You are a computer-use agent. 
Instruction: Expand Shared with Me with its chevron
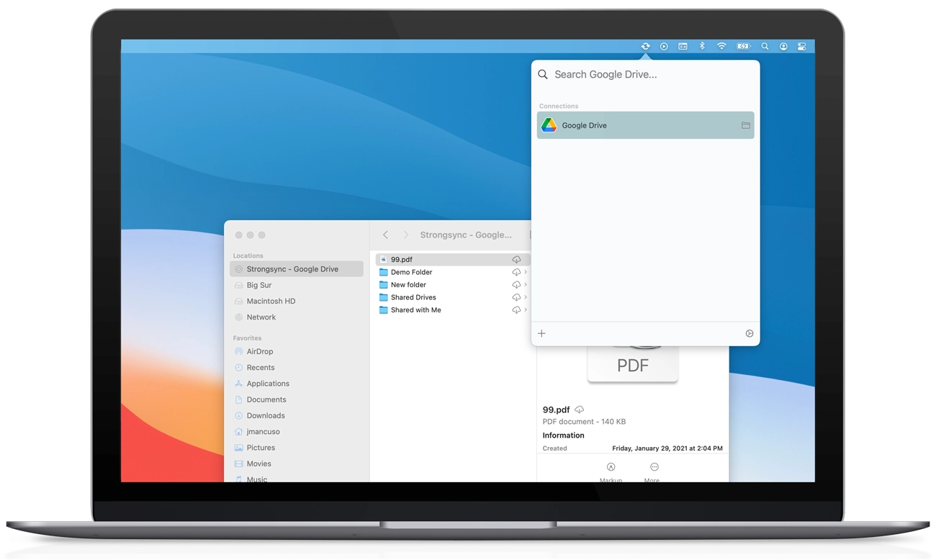click(526, 310)
